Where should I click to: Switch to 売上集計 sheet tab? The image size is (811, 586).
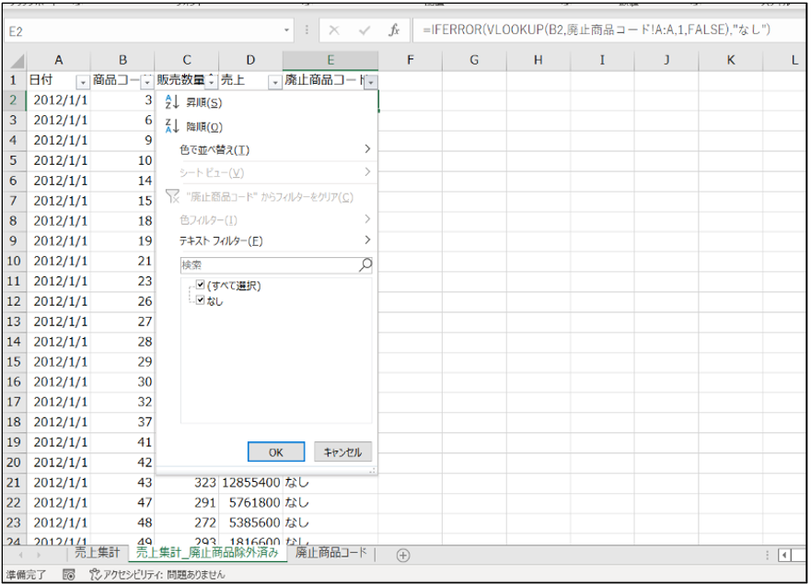(x=97, y=553)
